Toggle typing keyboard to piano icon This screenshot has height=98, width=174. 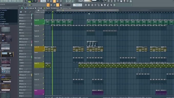click(48, 5)
